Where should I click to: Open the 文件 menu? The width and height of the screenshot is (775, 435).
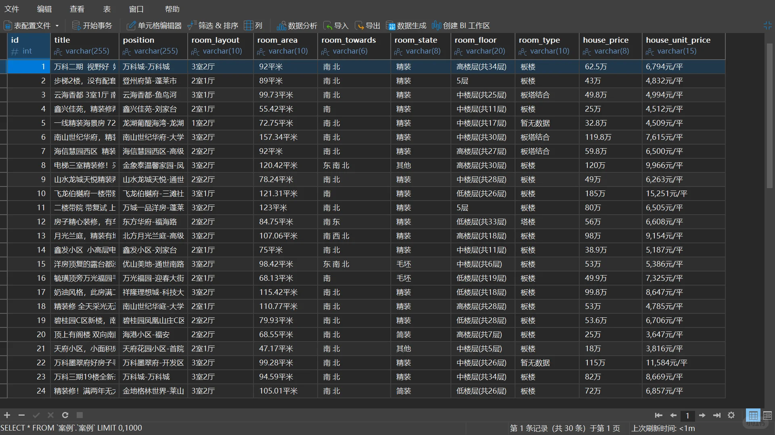pos(12,9)
